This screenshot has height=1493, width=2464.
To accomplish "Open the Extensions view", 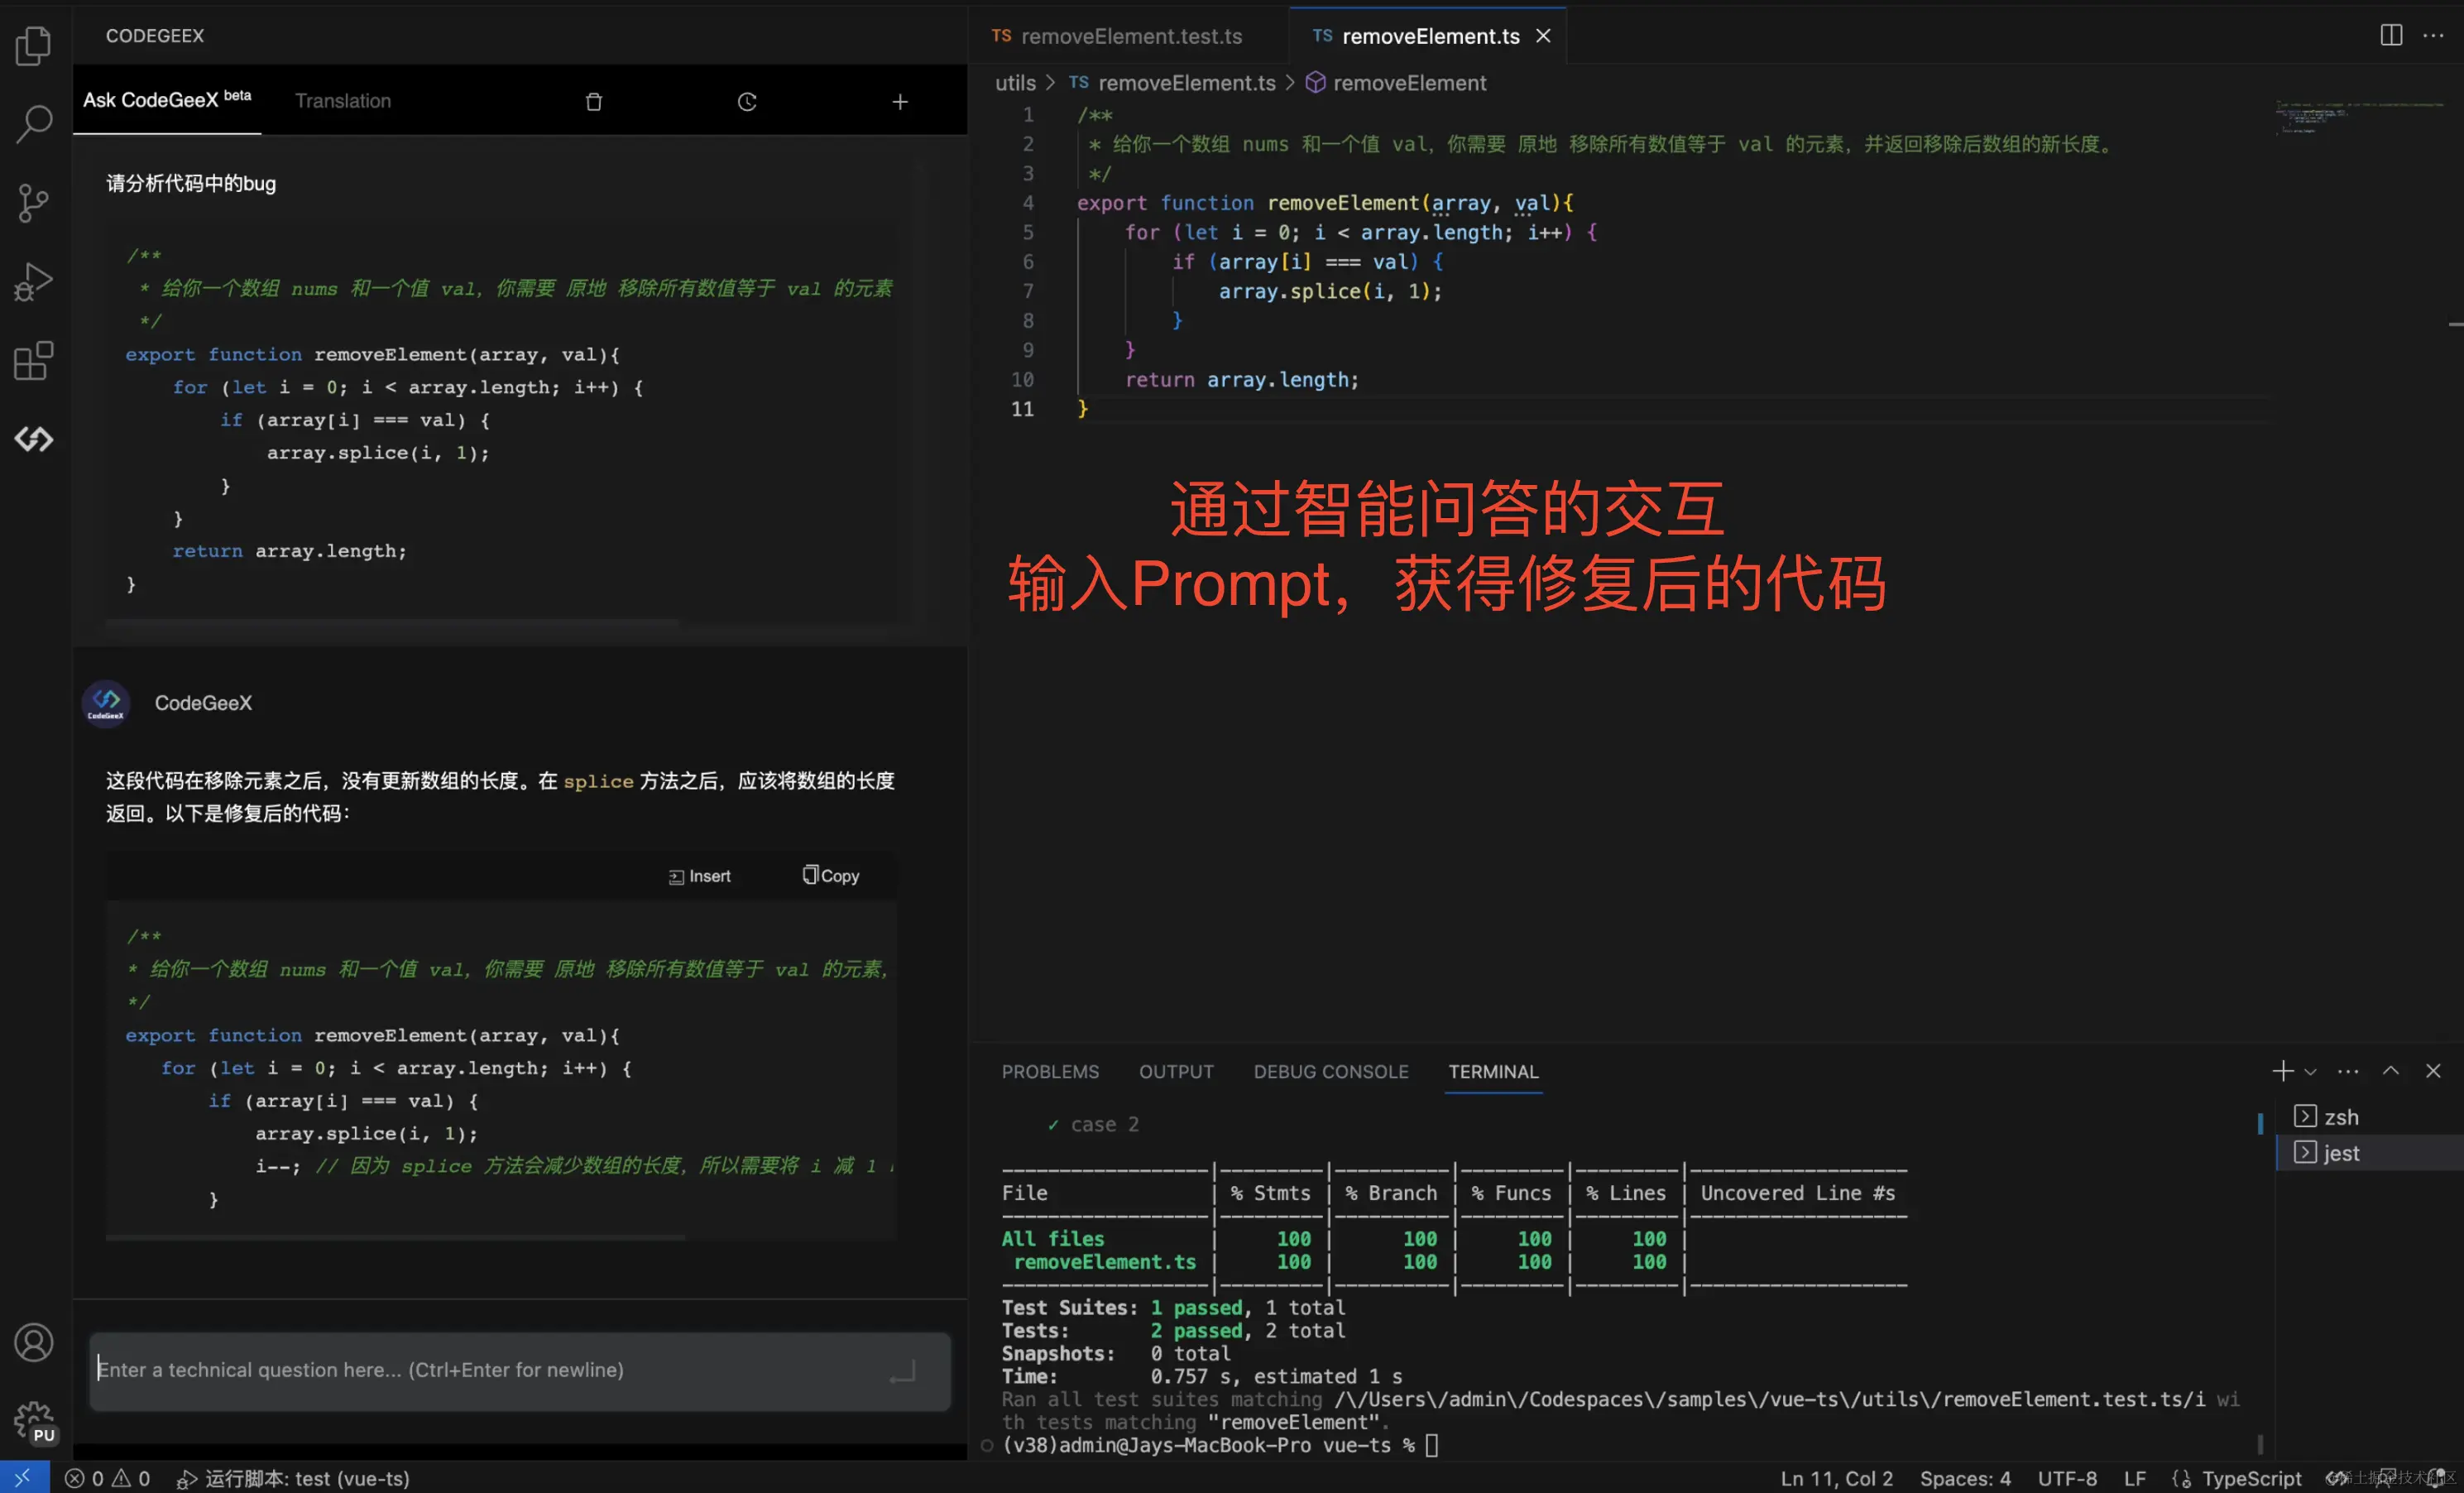I will [x=34, y=361].
